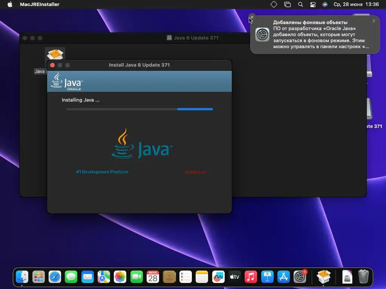Open Mail from the Dock
Viewport: 386px width, 289px height.
tap(87, 277)
